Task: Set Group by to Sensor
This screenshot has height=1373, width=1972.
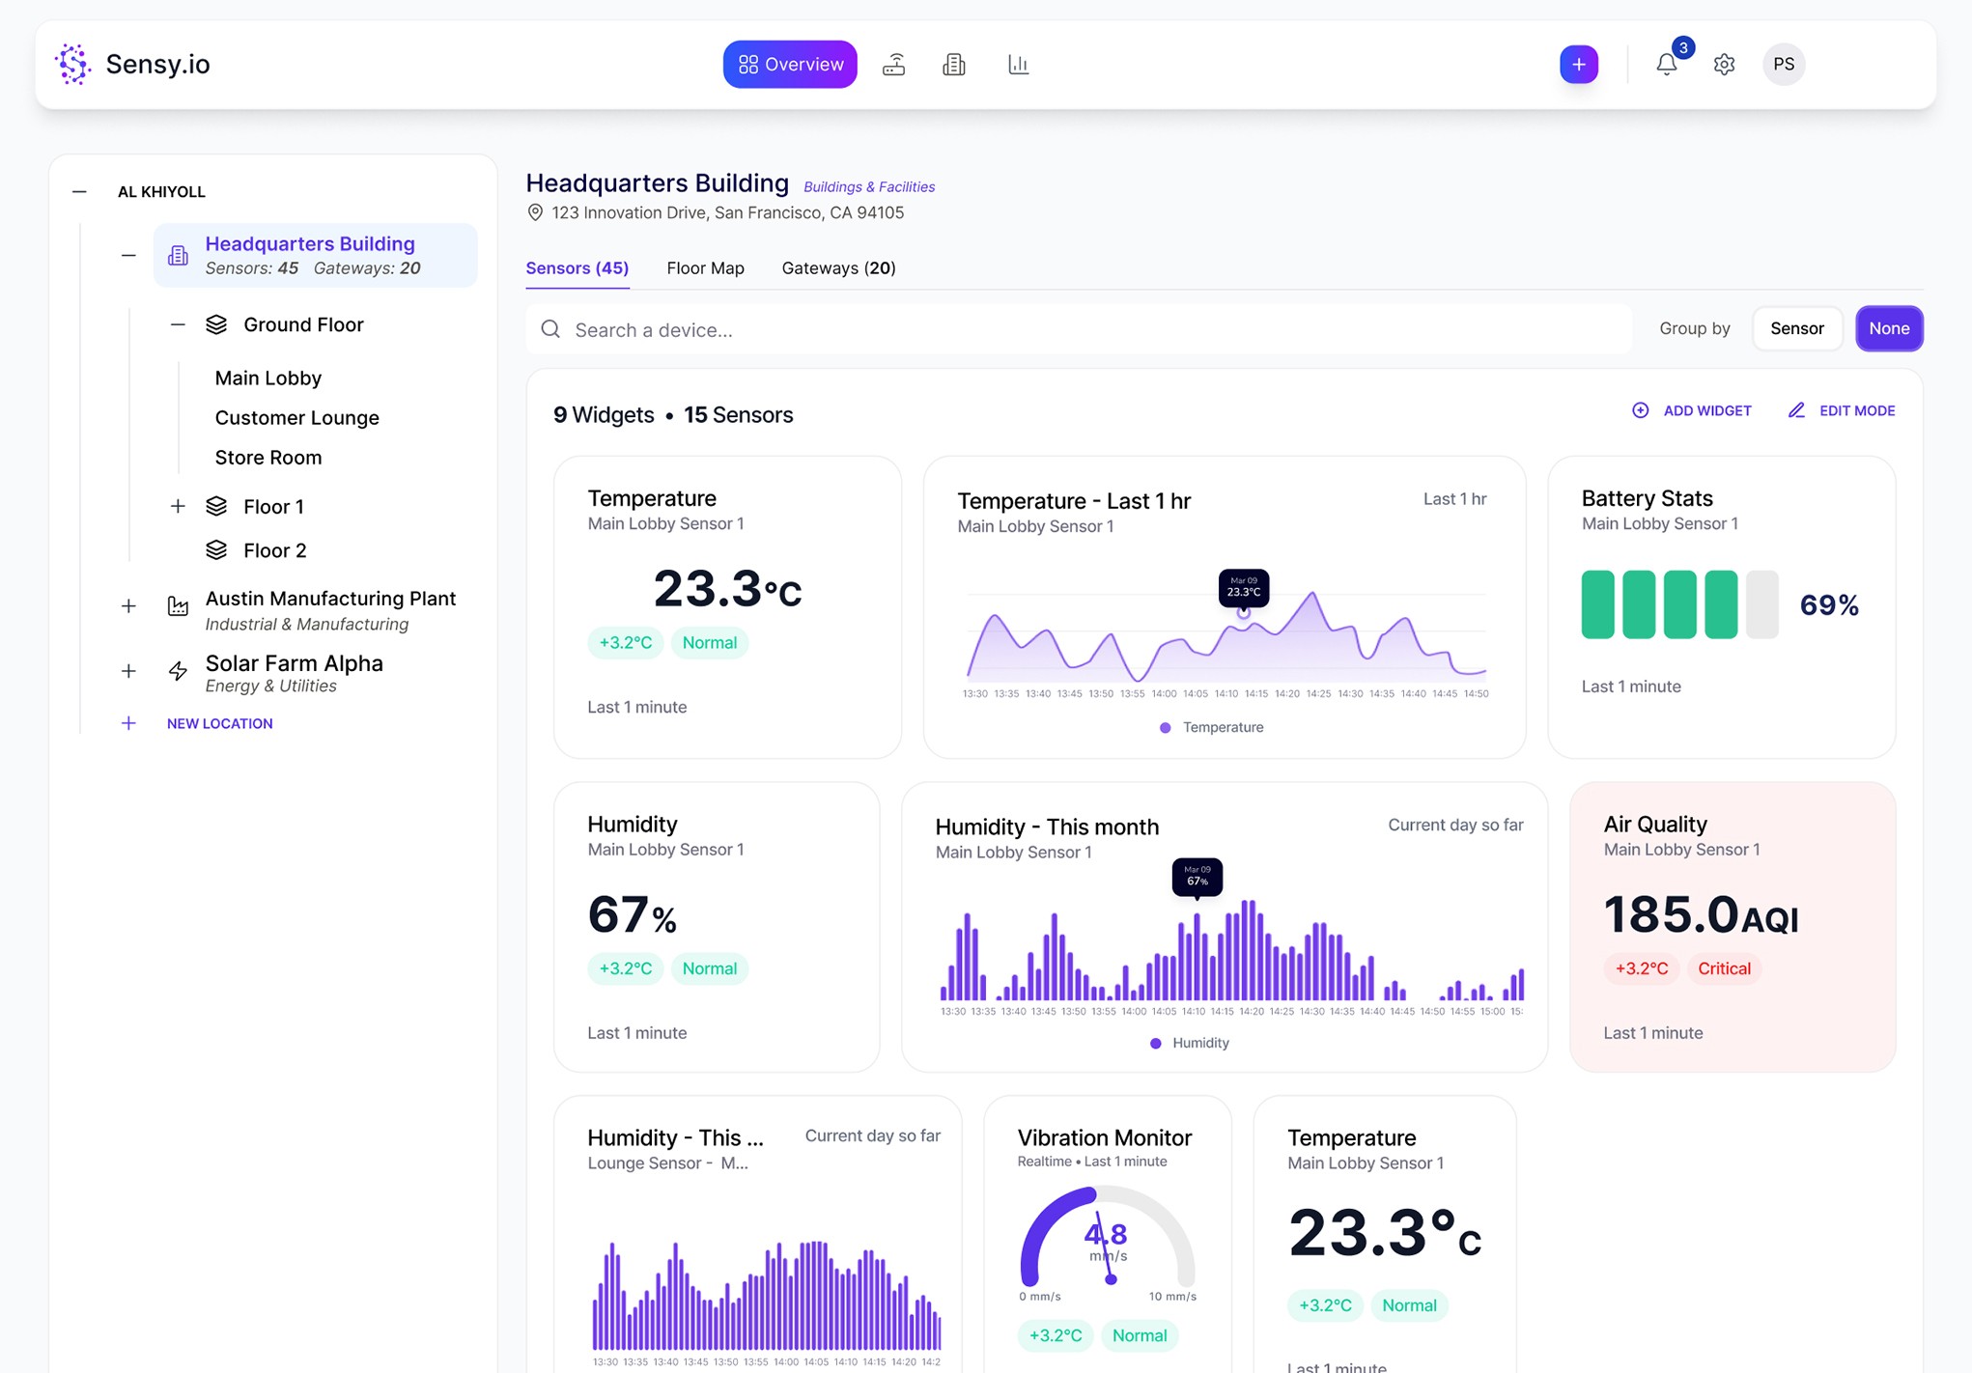Action: coord(1796,328)
